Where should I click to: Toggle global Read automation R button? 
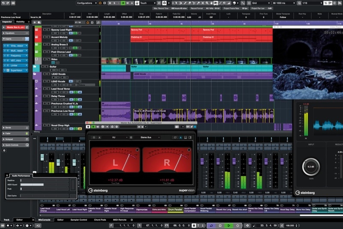[123, 3]
